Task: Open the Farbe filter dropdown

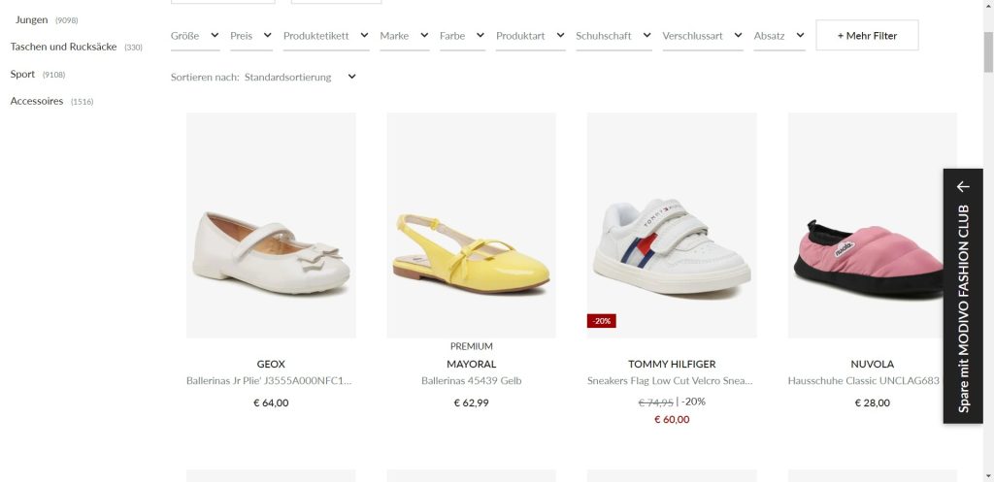Action: click(x=461, y=36)
